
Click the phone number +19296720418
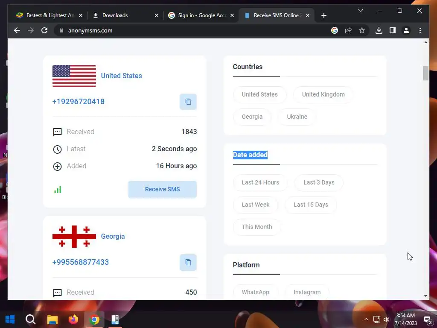pos(79,102)
